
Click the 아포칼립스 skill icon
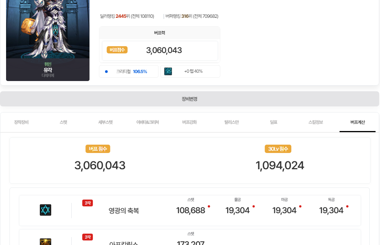46,242
